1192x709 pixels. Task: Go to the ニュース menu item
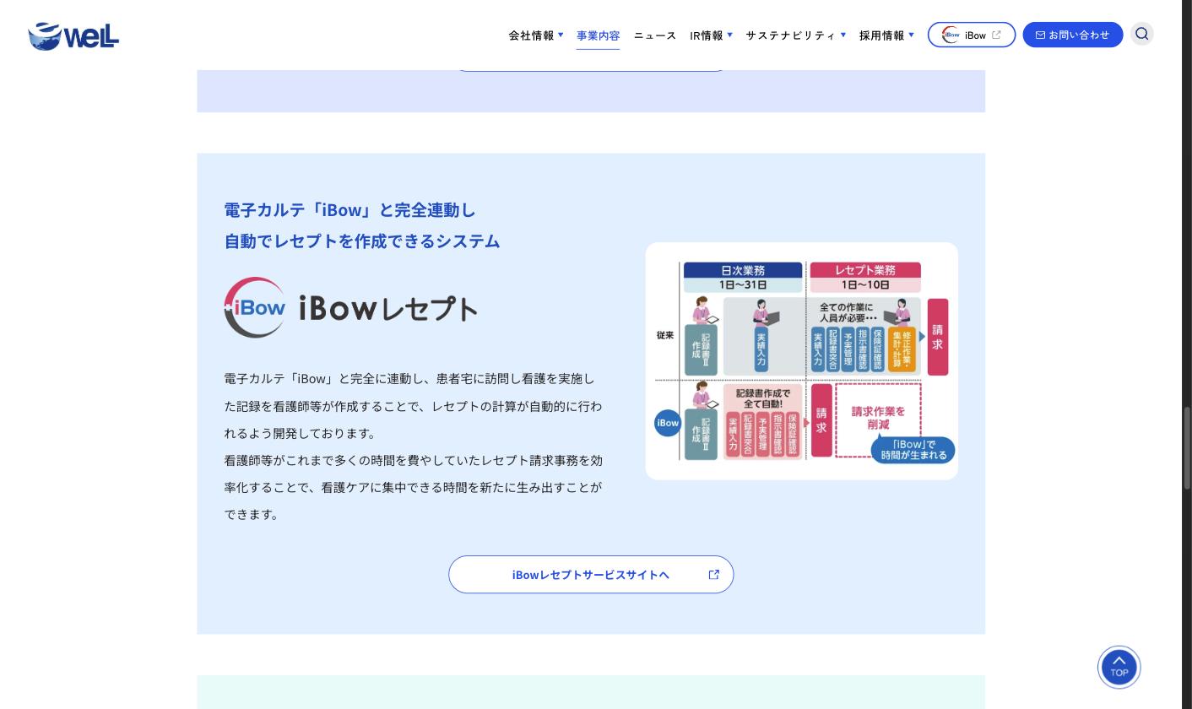pyautogui.click(x=655, y=35)
